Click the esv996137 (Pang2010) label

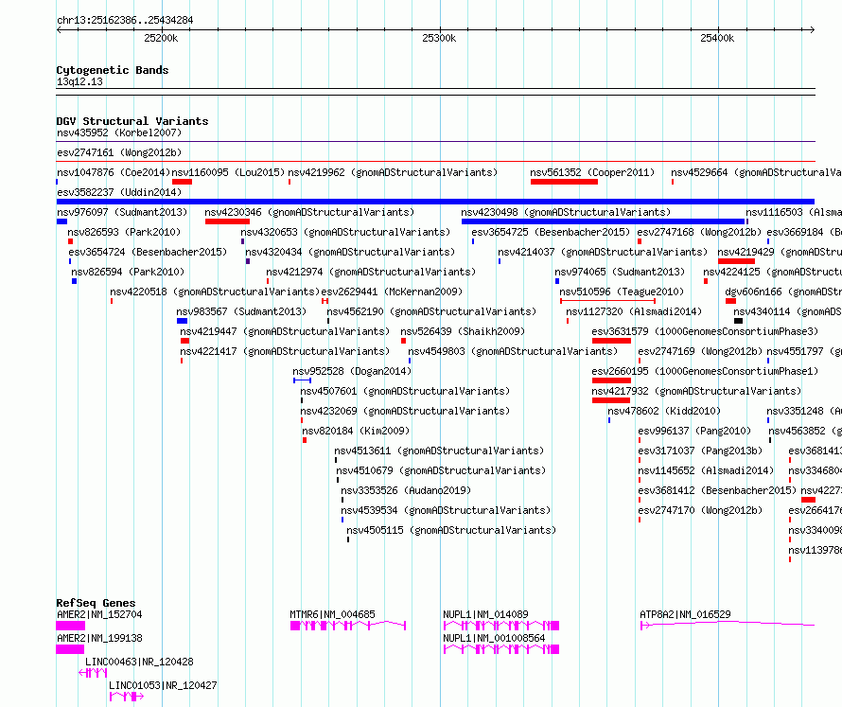point(694,431)
